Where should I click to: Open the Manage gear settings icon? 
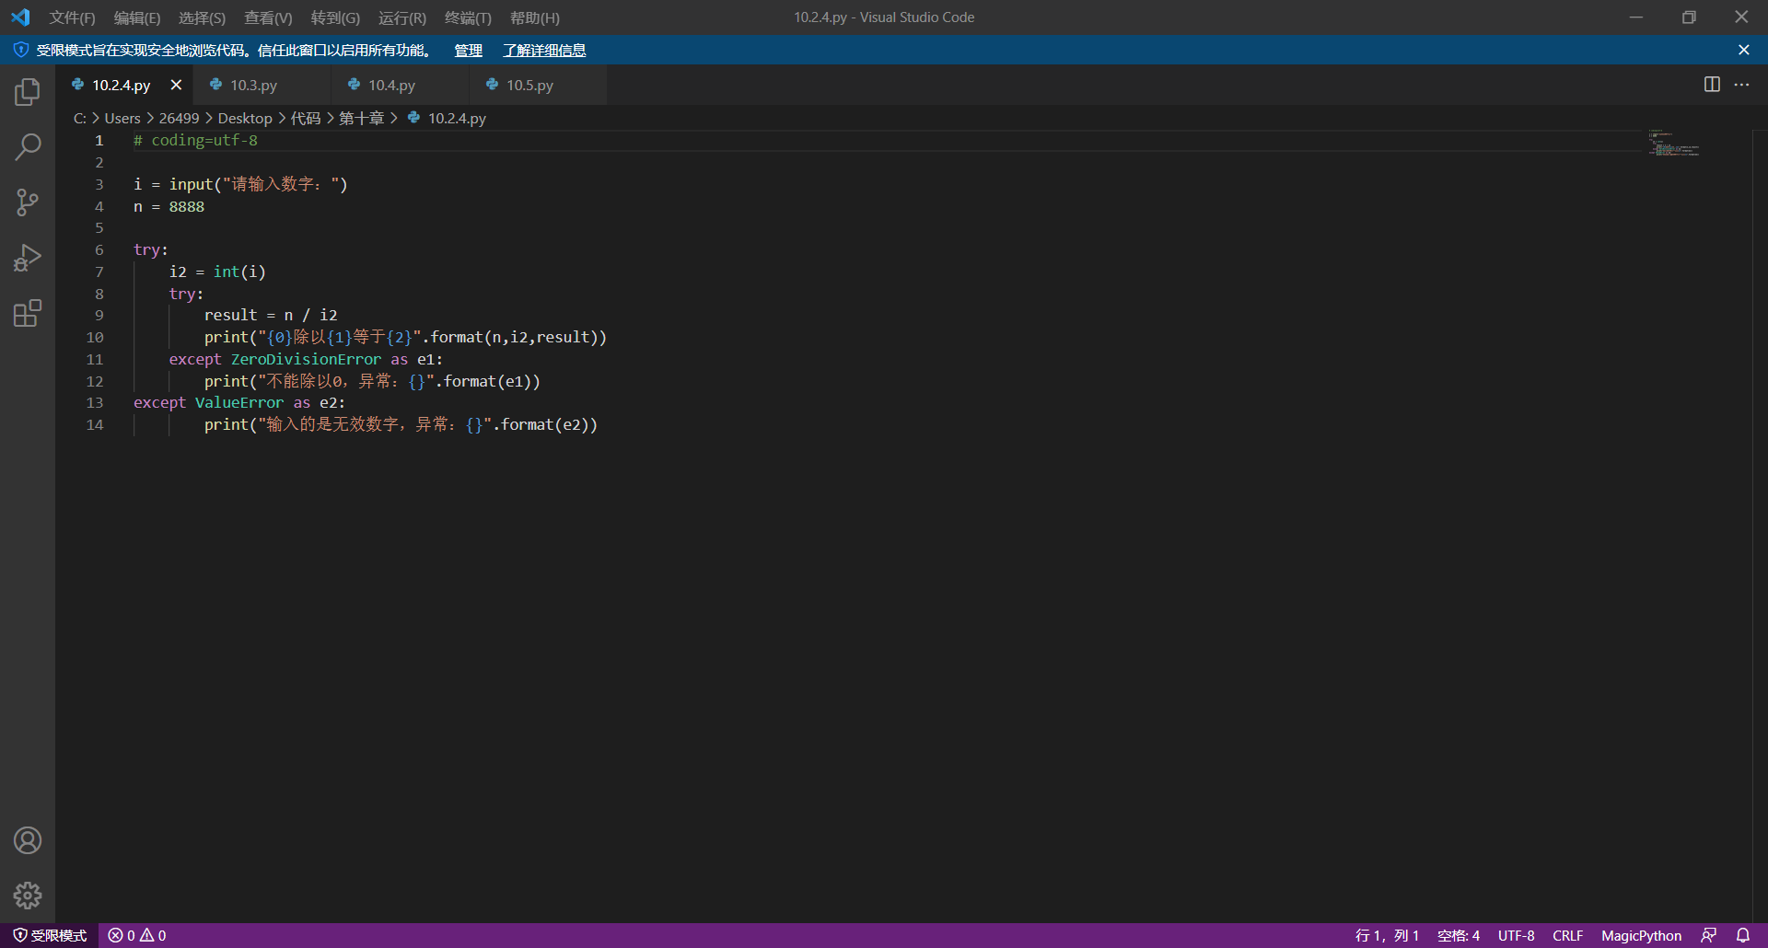[28, 896]
